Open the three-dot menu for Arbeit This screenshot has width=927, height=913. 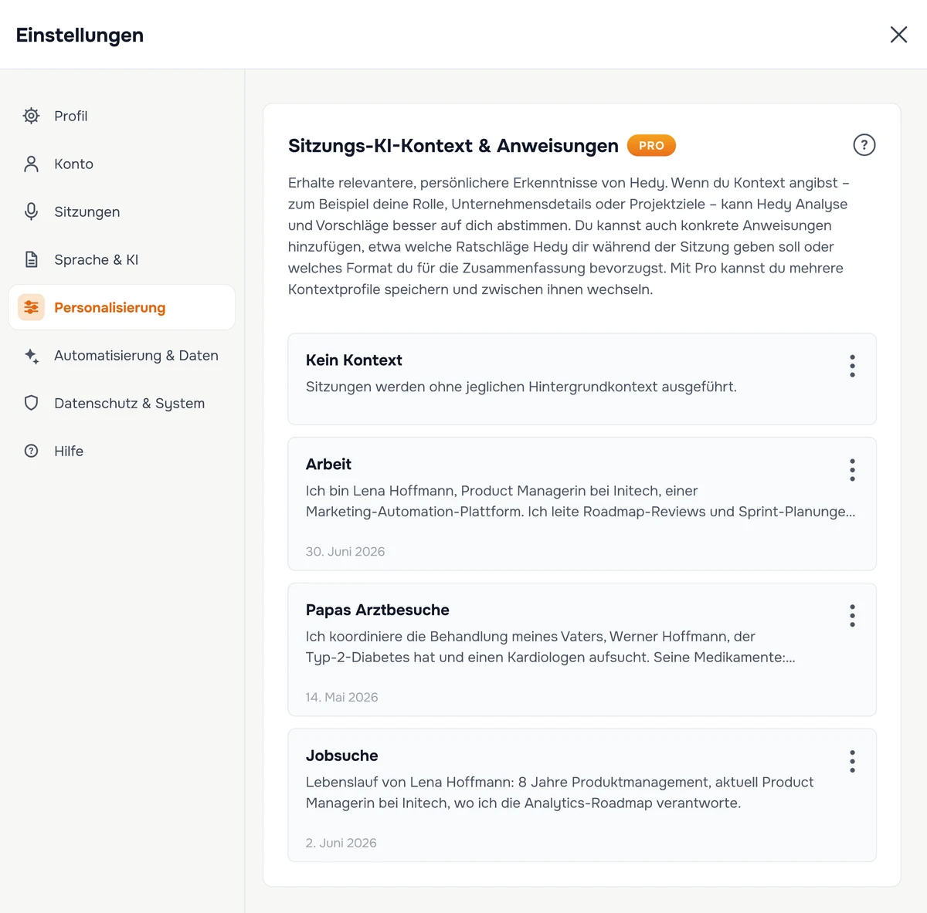(x=852, y=470)
